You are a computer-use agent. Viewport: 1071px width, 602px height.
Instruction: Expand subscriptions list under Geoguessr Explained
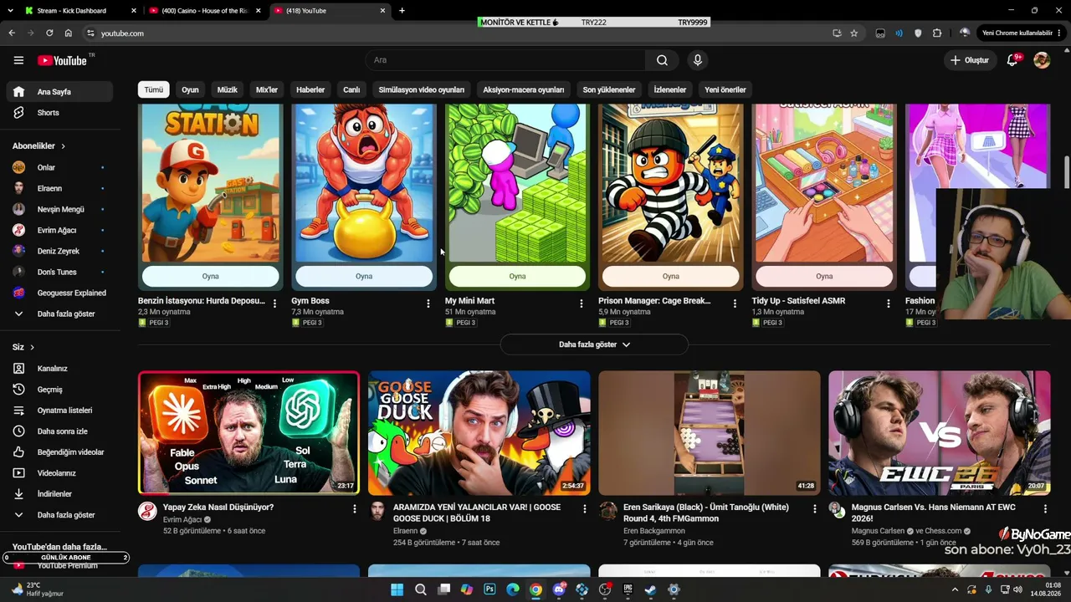coord(59,314)
